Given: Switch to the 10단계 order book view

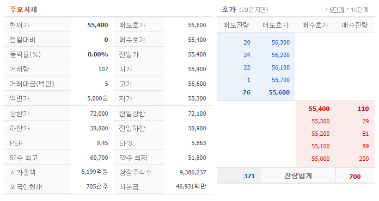Looking at the screenshot, I should pos(359,10).
